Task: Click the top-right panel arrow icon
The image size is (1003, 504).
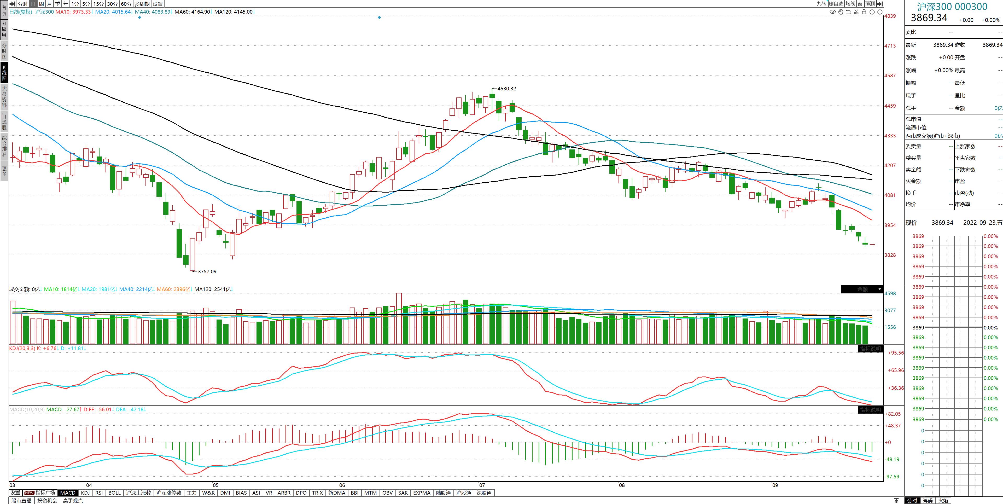Action: pos(879,3)
